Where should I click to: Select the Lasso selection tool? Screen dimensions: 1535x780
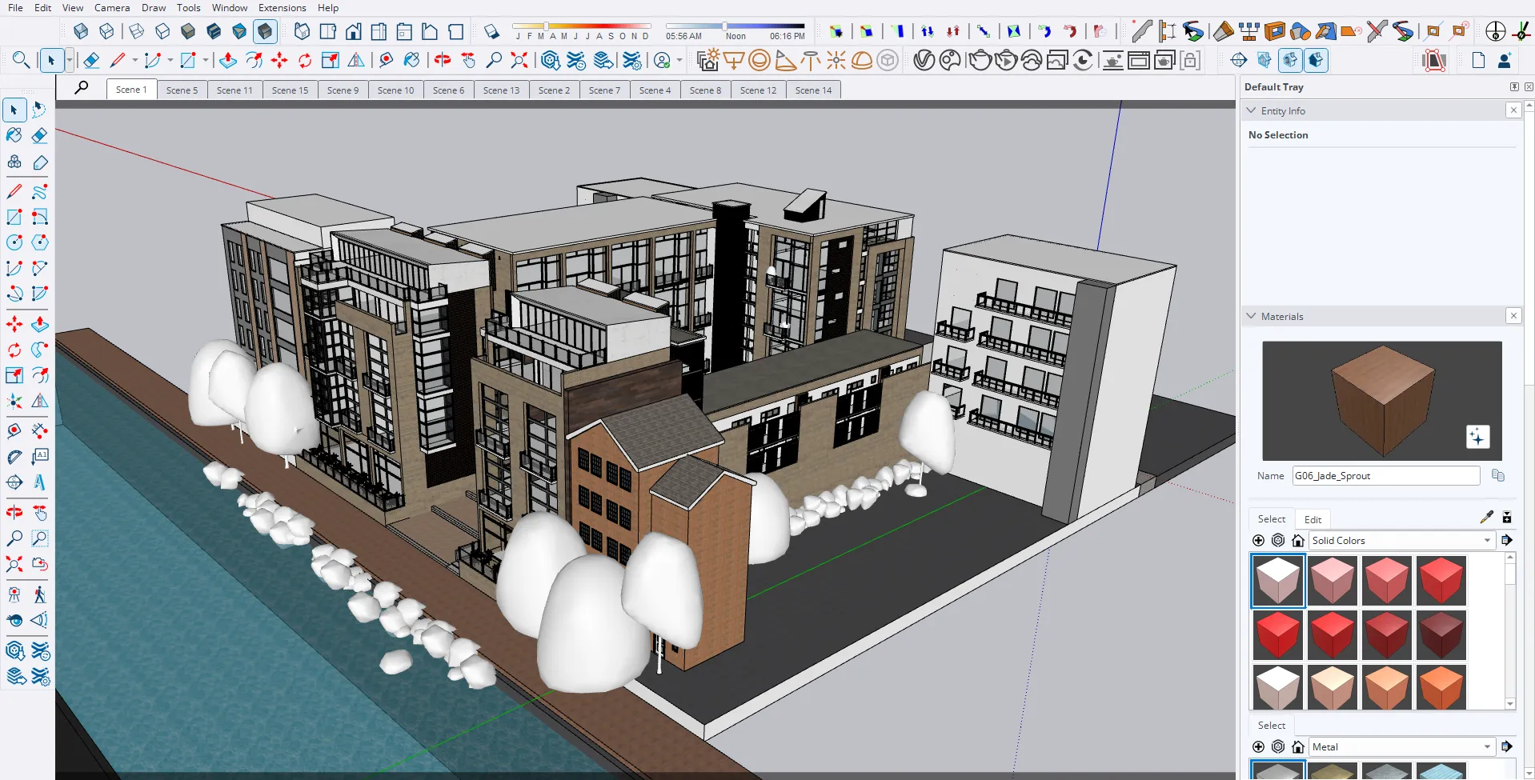(x=39, y=110)
